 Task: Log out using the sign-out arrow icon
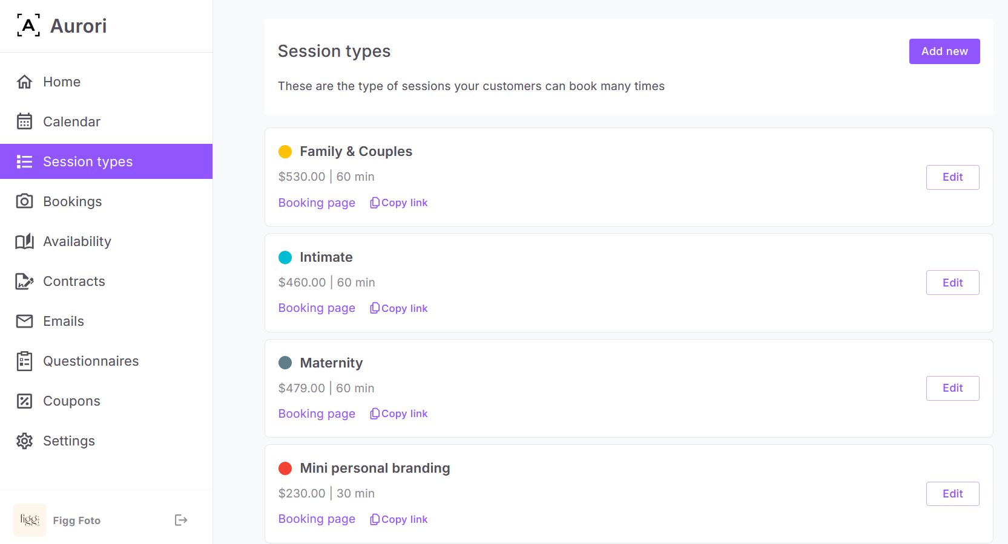[181, 520]
